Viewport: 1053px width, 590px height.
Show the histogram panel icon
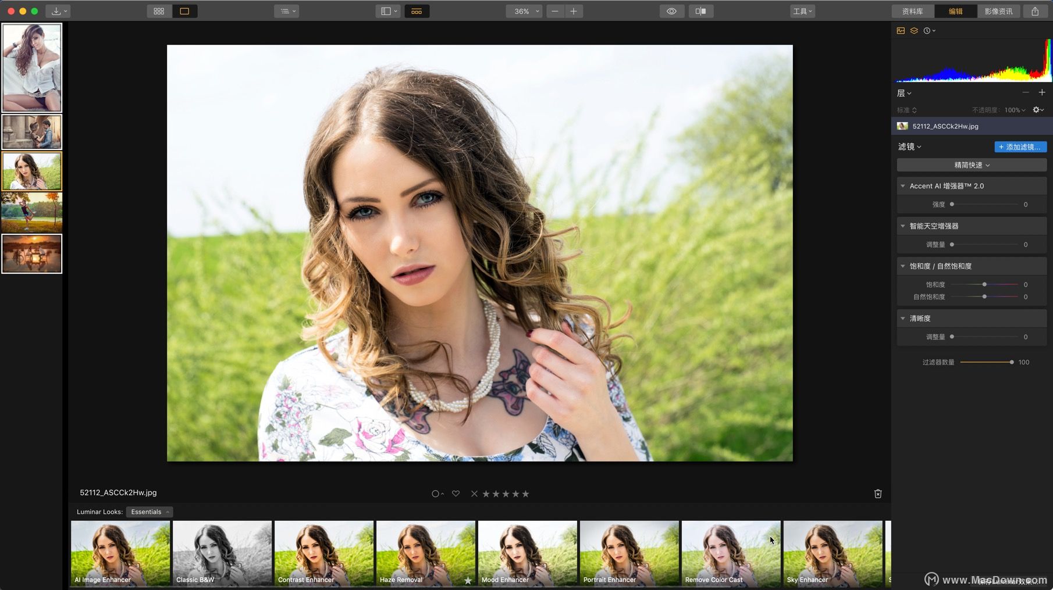pos(901,31)
